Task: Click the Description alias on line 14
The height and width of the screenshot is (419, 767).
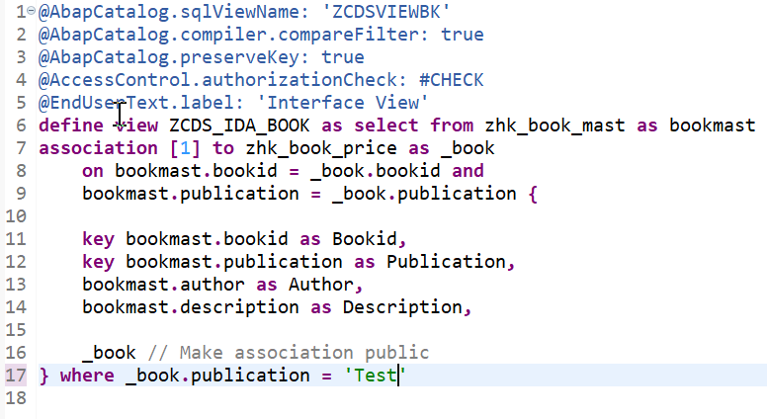Action: (407, 307)
